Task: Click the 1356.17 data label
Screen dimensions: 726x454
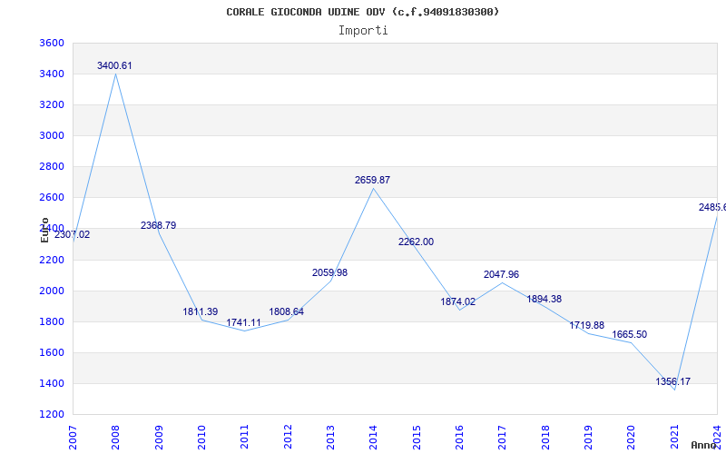Action: point(673,381)
